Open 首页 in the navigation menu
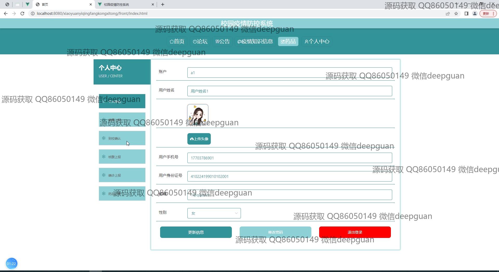Screen dimensions: 499x272 coord(177,42)
